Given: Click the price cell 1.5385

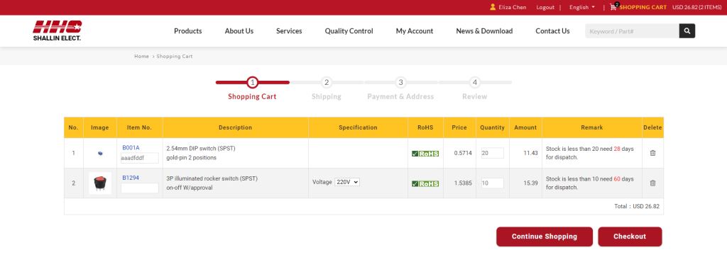Looking at the screenshot, I should 463,183.
